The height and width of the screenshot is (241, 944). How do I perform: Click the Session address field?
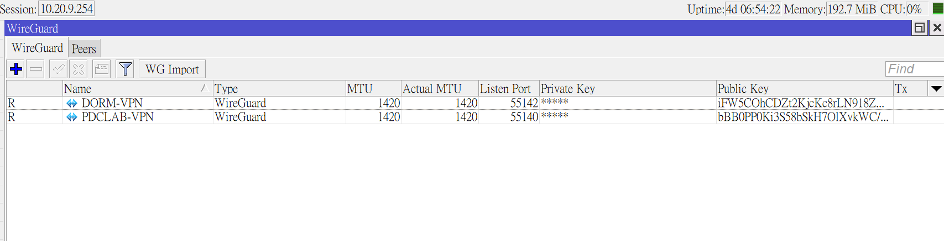[66, 9]
